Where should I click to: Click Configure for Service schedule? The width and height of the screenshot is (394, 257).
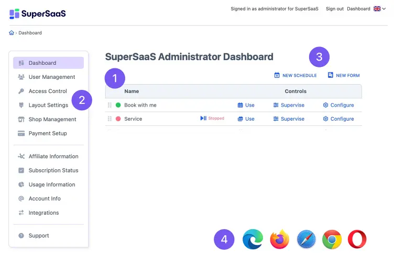[x=338, y=119]
